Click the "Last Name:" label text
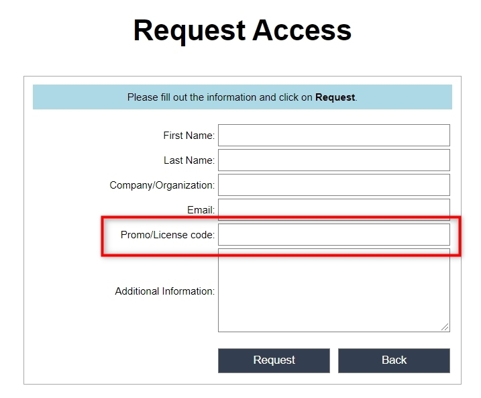 [189, 160]
